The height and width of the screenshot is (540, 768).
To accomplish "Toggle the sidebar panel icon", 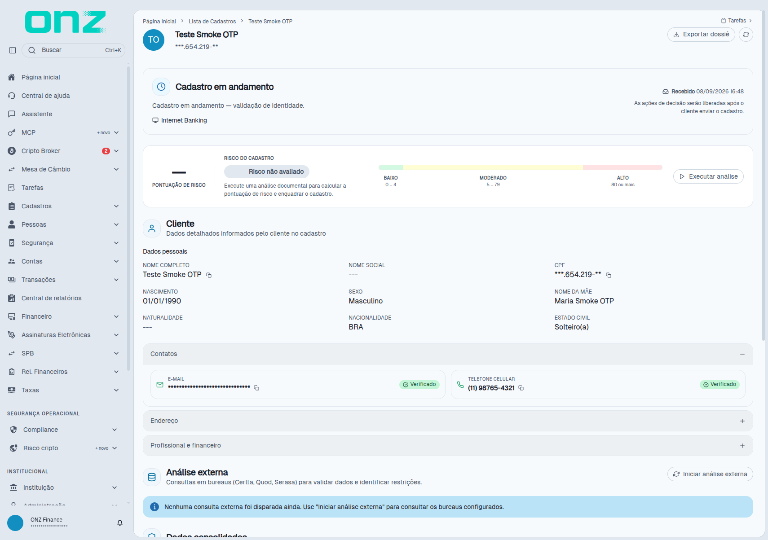I will 13,50.
